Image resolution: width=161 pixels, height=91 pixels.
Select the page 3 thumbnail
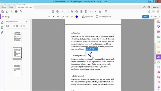click(x=17, y=70)
